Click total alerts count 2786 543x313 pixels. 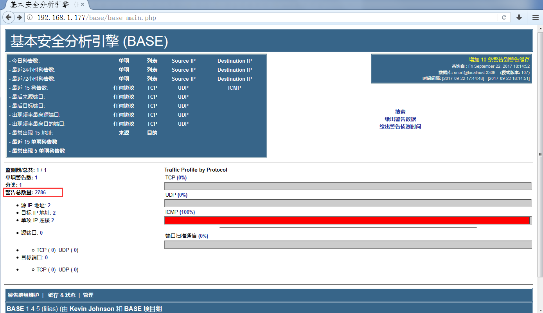click(x=40, y=192)
